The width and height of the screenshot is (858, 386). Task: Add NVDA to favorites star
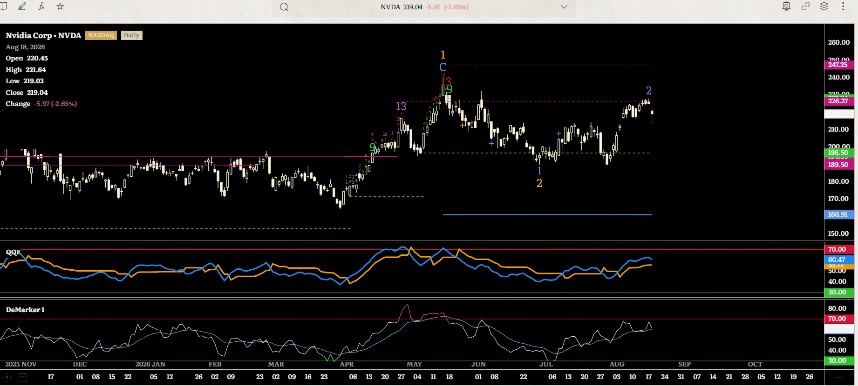[x=60, y=7]
